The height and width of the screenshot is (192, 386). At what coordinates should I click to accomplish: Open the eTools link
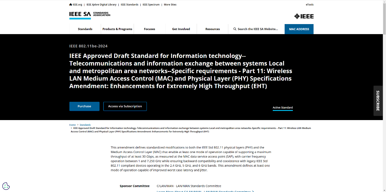pos(310,5)
